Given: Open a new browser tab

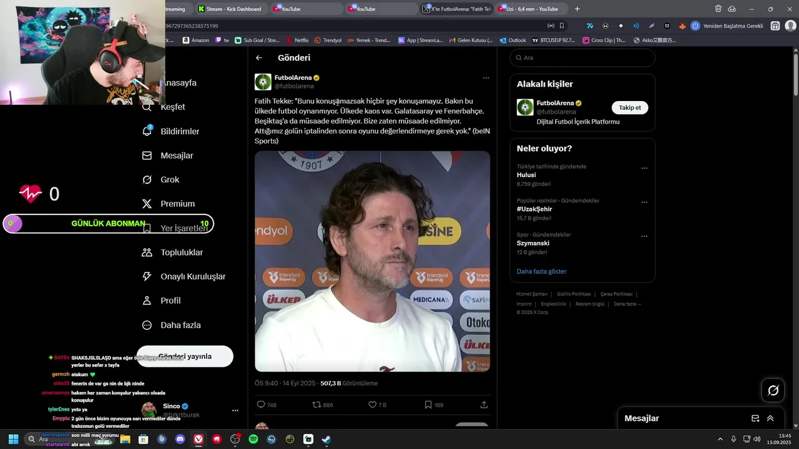Looking at the screenshot, I should (577, 9).
